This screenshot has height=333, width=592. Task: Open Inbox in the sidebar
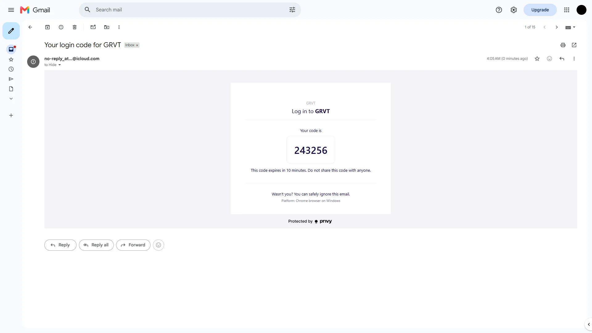coord(11,49)
